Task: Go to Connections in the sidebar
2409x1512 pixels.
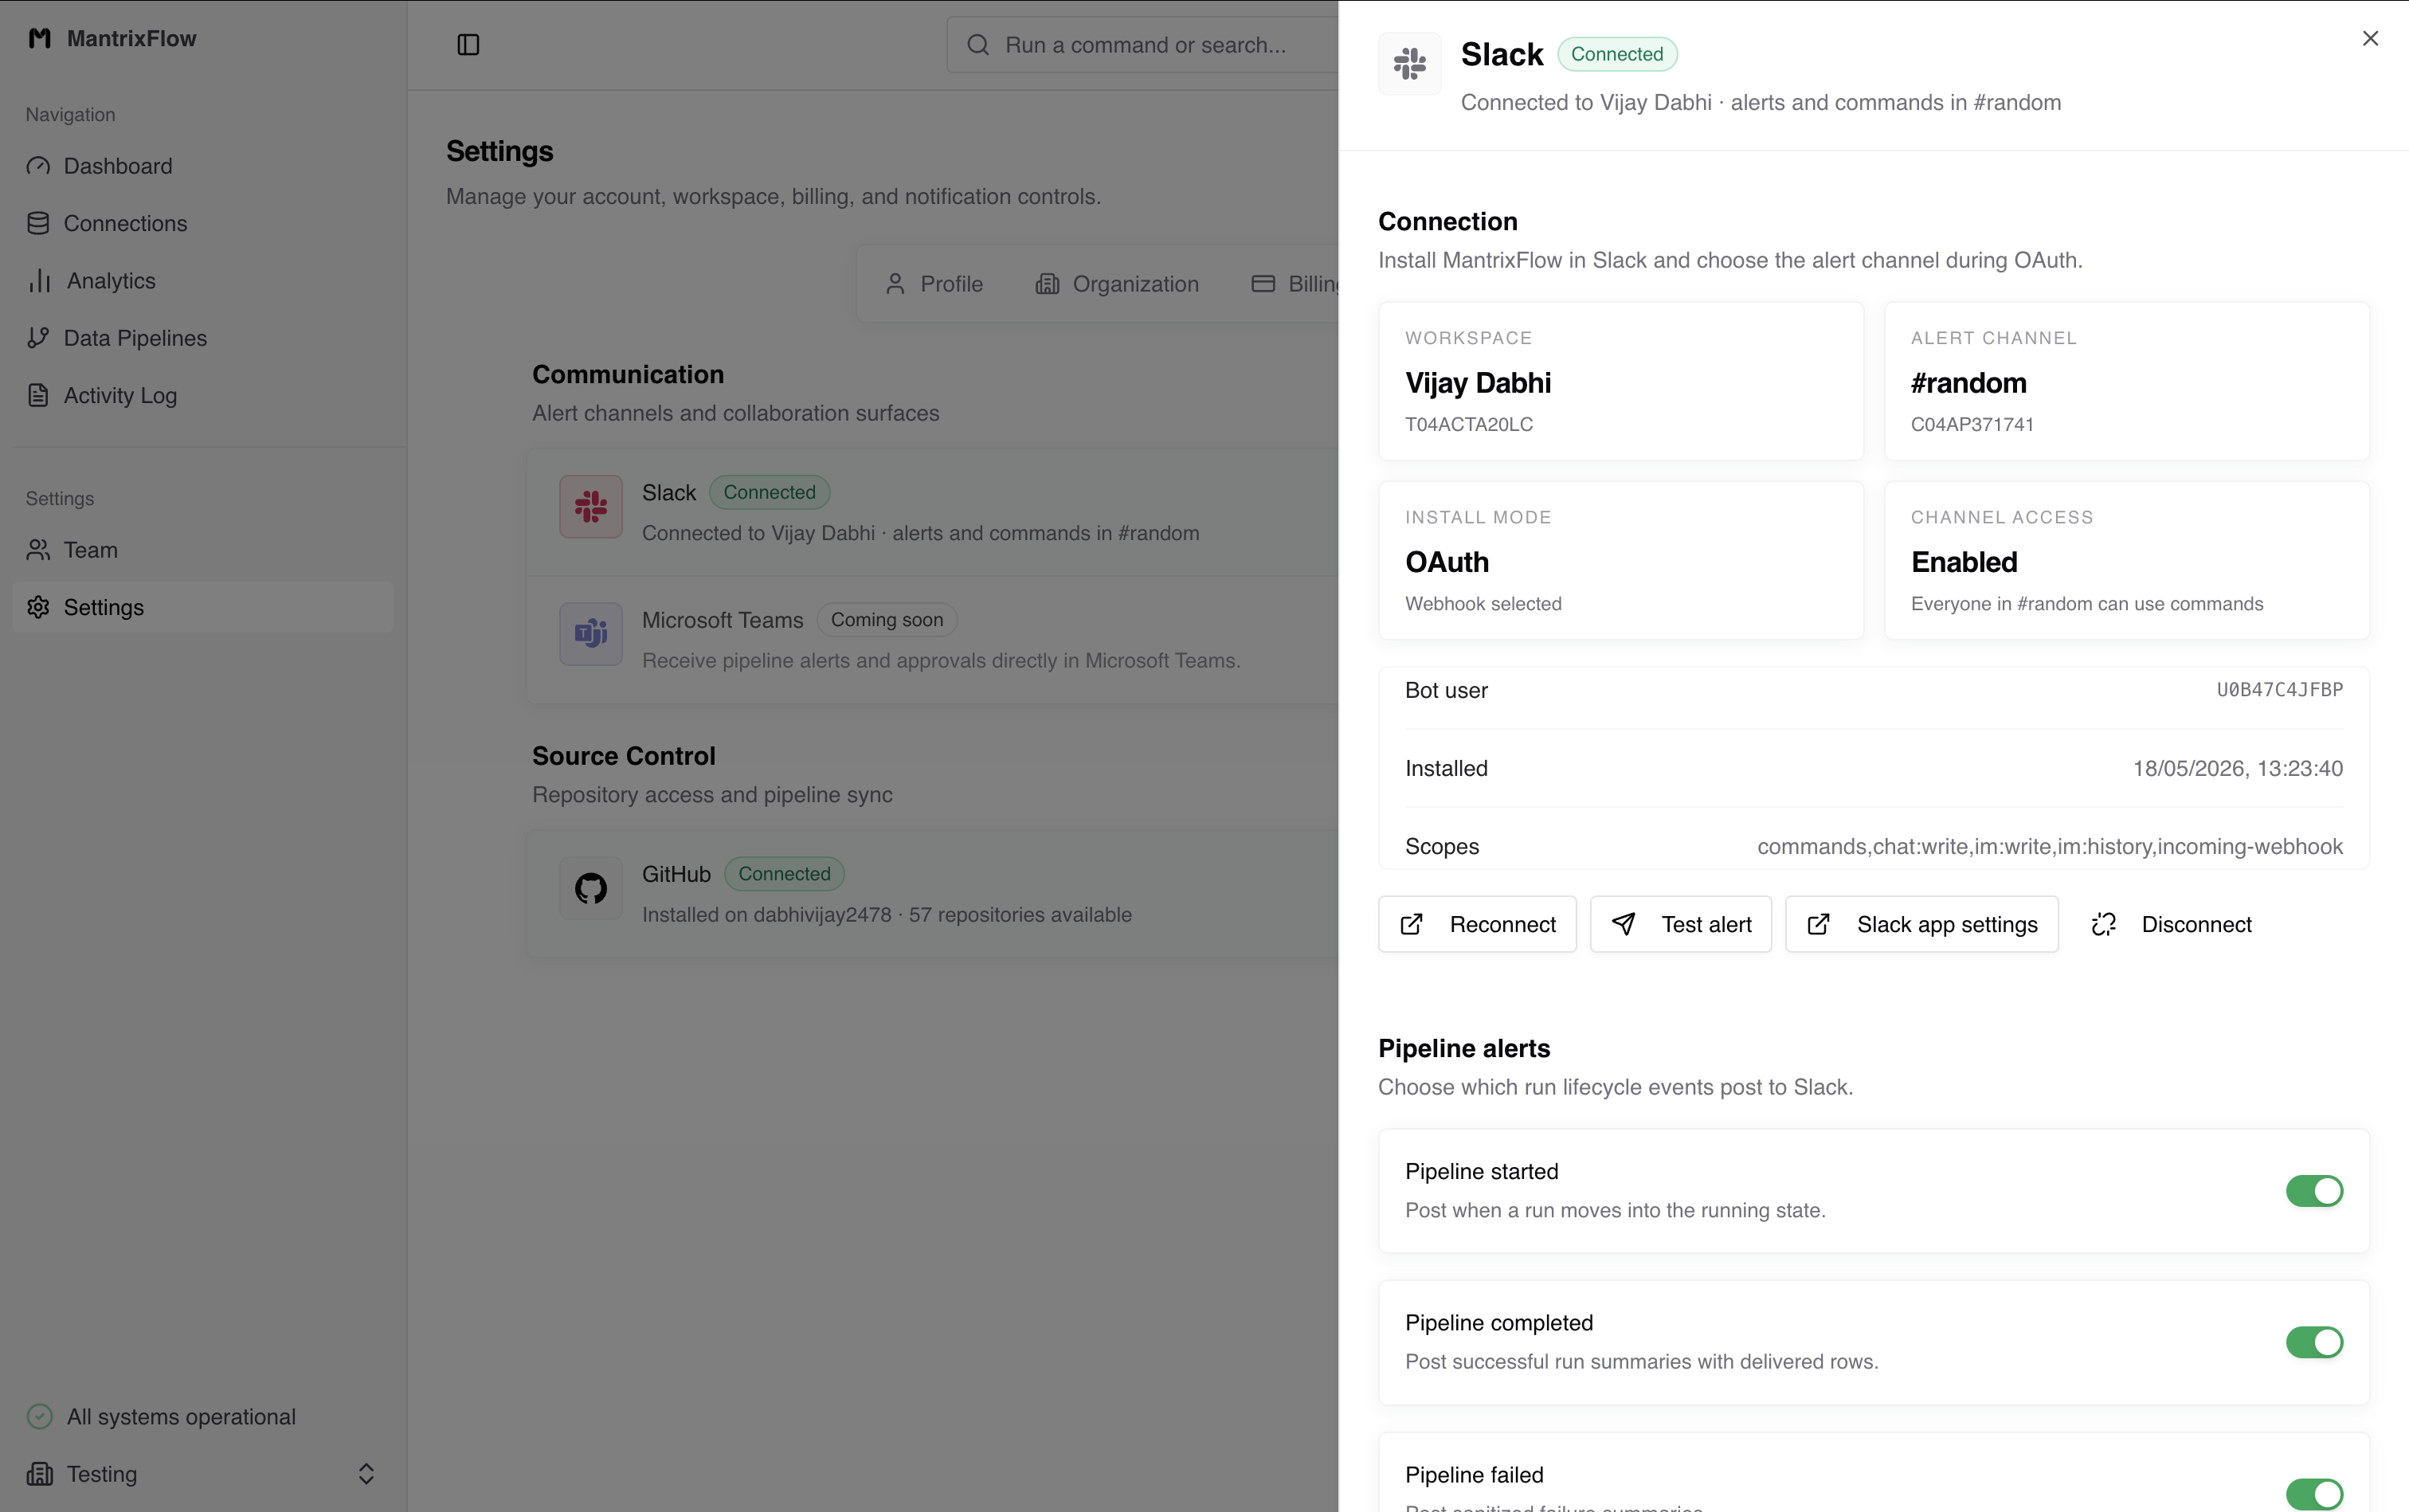Action: click(x=203, y=223)
